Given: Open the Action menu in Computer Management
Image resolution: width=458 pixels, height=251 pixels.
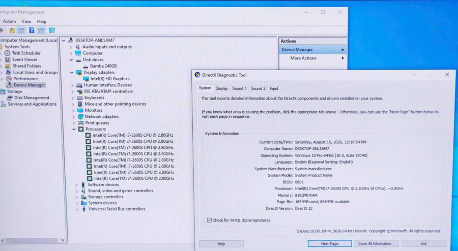Looking at the screenshot, I should [9, 21].
